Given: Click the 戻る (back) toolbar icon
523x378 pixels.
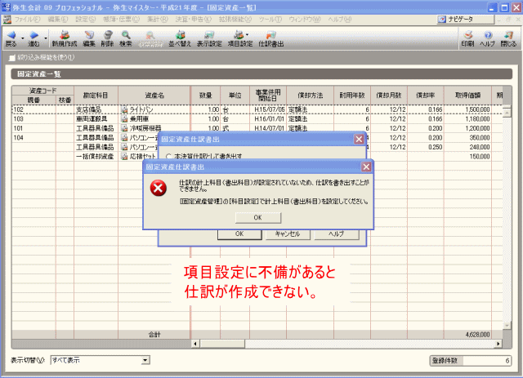Looking at the screenshot, I should [11, 38].
